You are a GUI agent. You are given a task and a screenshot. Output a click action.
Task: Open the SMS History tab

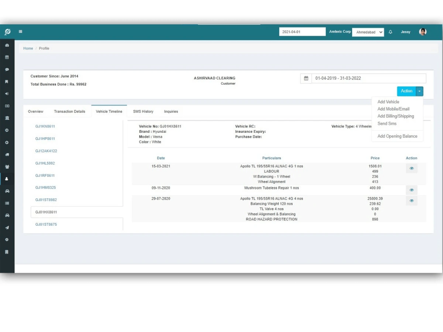coord(143,112)
